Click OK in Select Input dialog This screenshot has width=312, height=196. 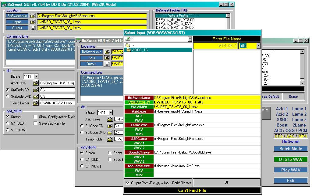[227, 182]
